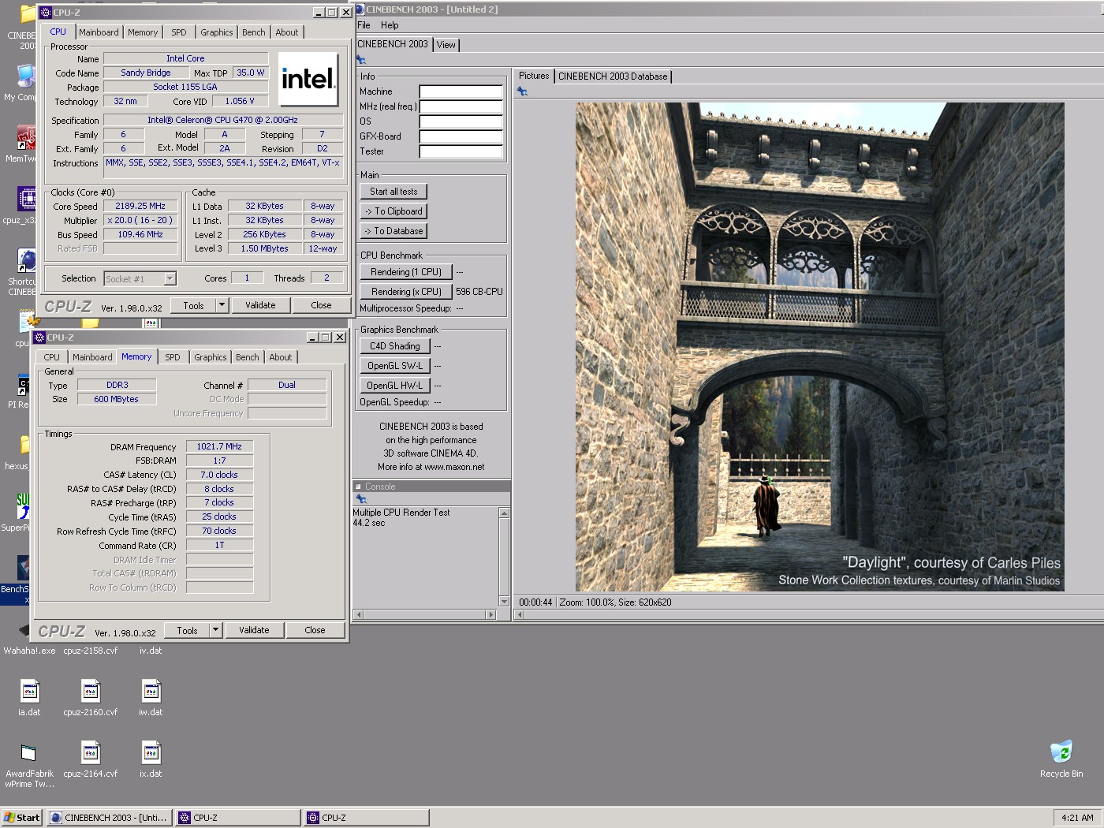Open SPD tab in top CPU-Z window

point(179,32)
